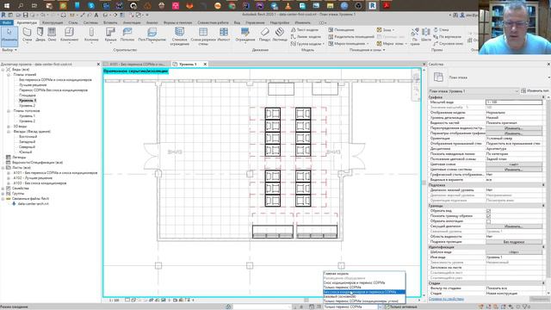This screenshot has width=551, height=310.
Task: Switch to the Системы ribbon tab
Action: pyautogui.click(x=90, y=22)
